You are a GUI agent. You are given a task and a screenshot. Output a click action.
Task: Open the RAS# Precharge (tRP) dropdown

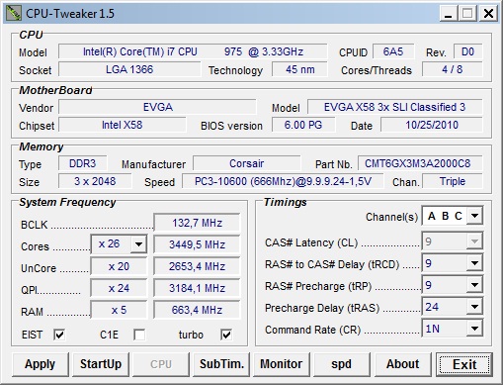453,285
